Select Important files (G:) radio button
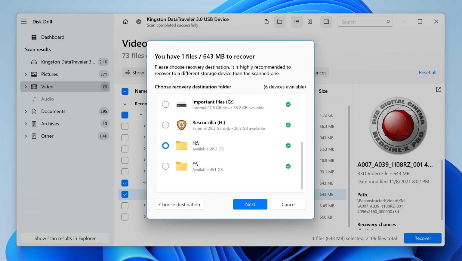This screenshot has height=261, width=462. point(165,104)
